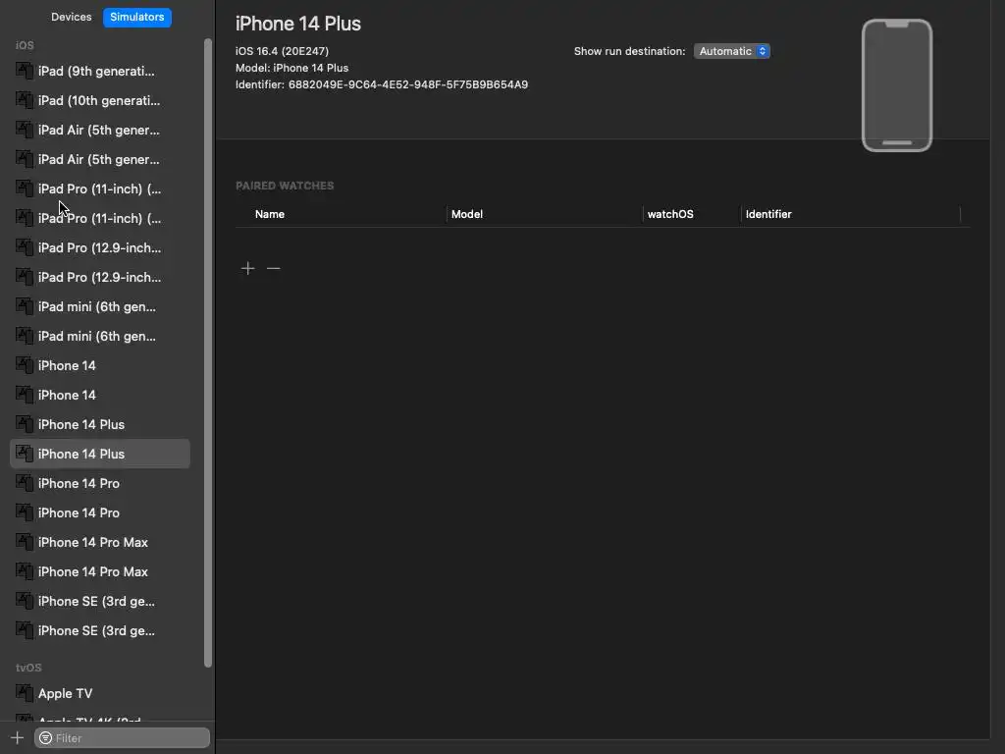The image size is (1005, 754).
Task: Select iPad (10th generation) simulator
Action: click(100, 101)
